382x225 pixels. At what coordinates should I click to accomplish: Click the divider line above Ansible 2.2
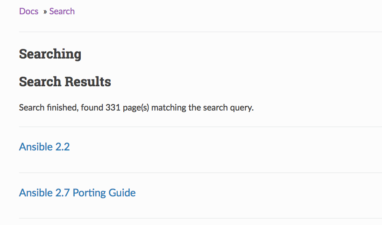click(x=200, y=127)
